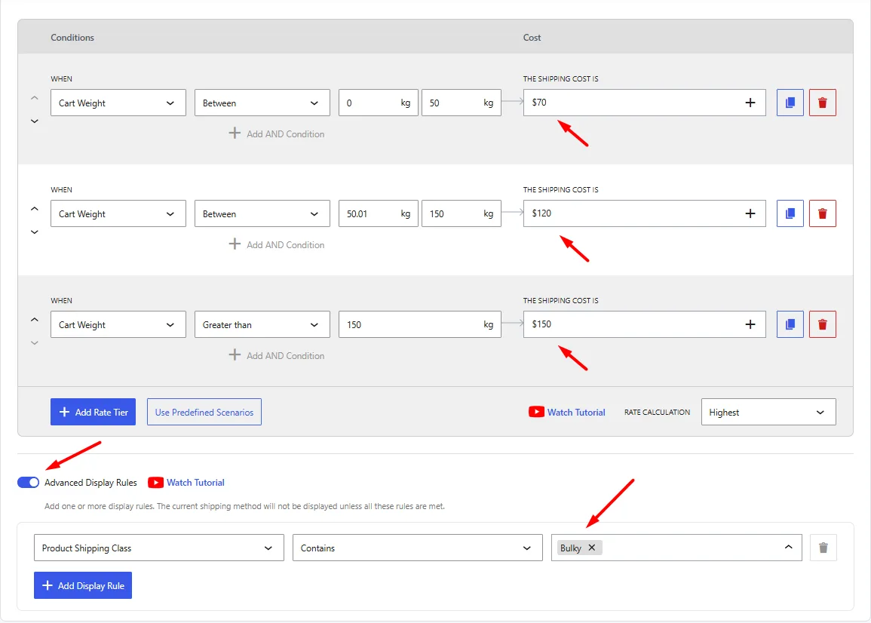Edit maximum weight 50 kg field
The image size is (871, 623).
[x=461, y=103]
